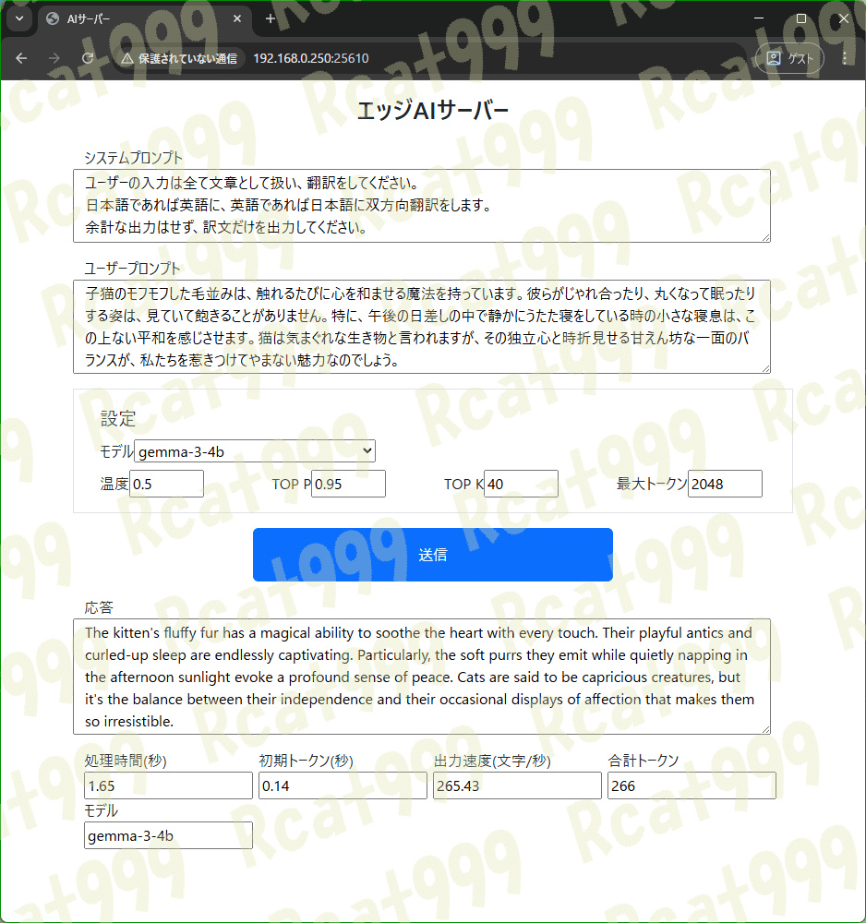
Task: Click the favicon on the AIサーバー tab
Action: [51, 18]
